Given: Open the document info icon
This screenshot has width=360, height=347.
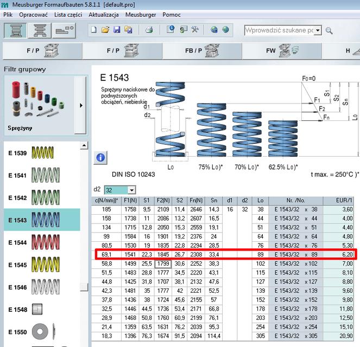Looking at the screenshot, I should point(170,29).
